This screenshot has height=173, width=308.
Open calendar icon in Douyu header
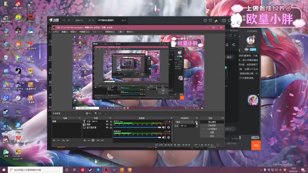[x=224, y=20]
